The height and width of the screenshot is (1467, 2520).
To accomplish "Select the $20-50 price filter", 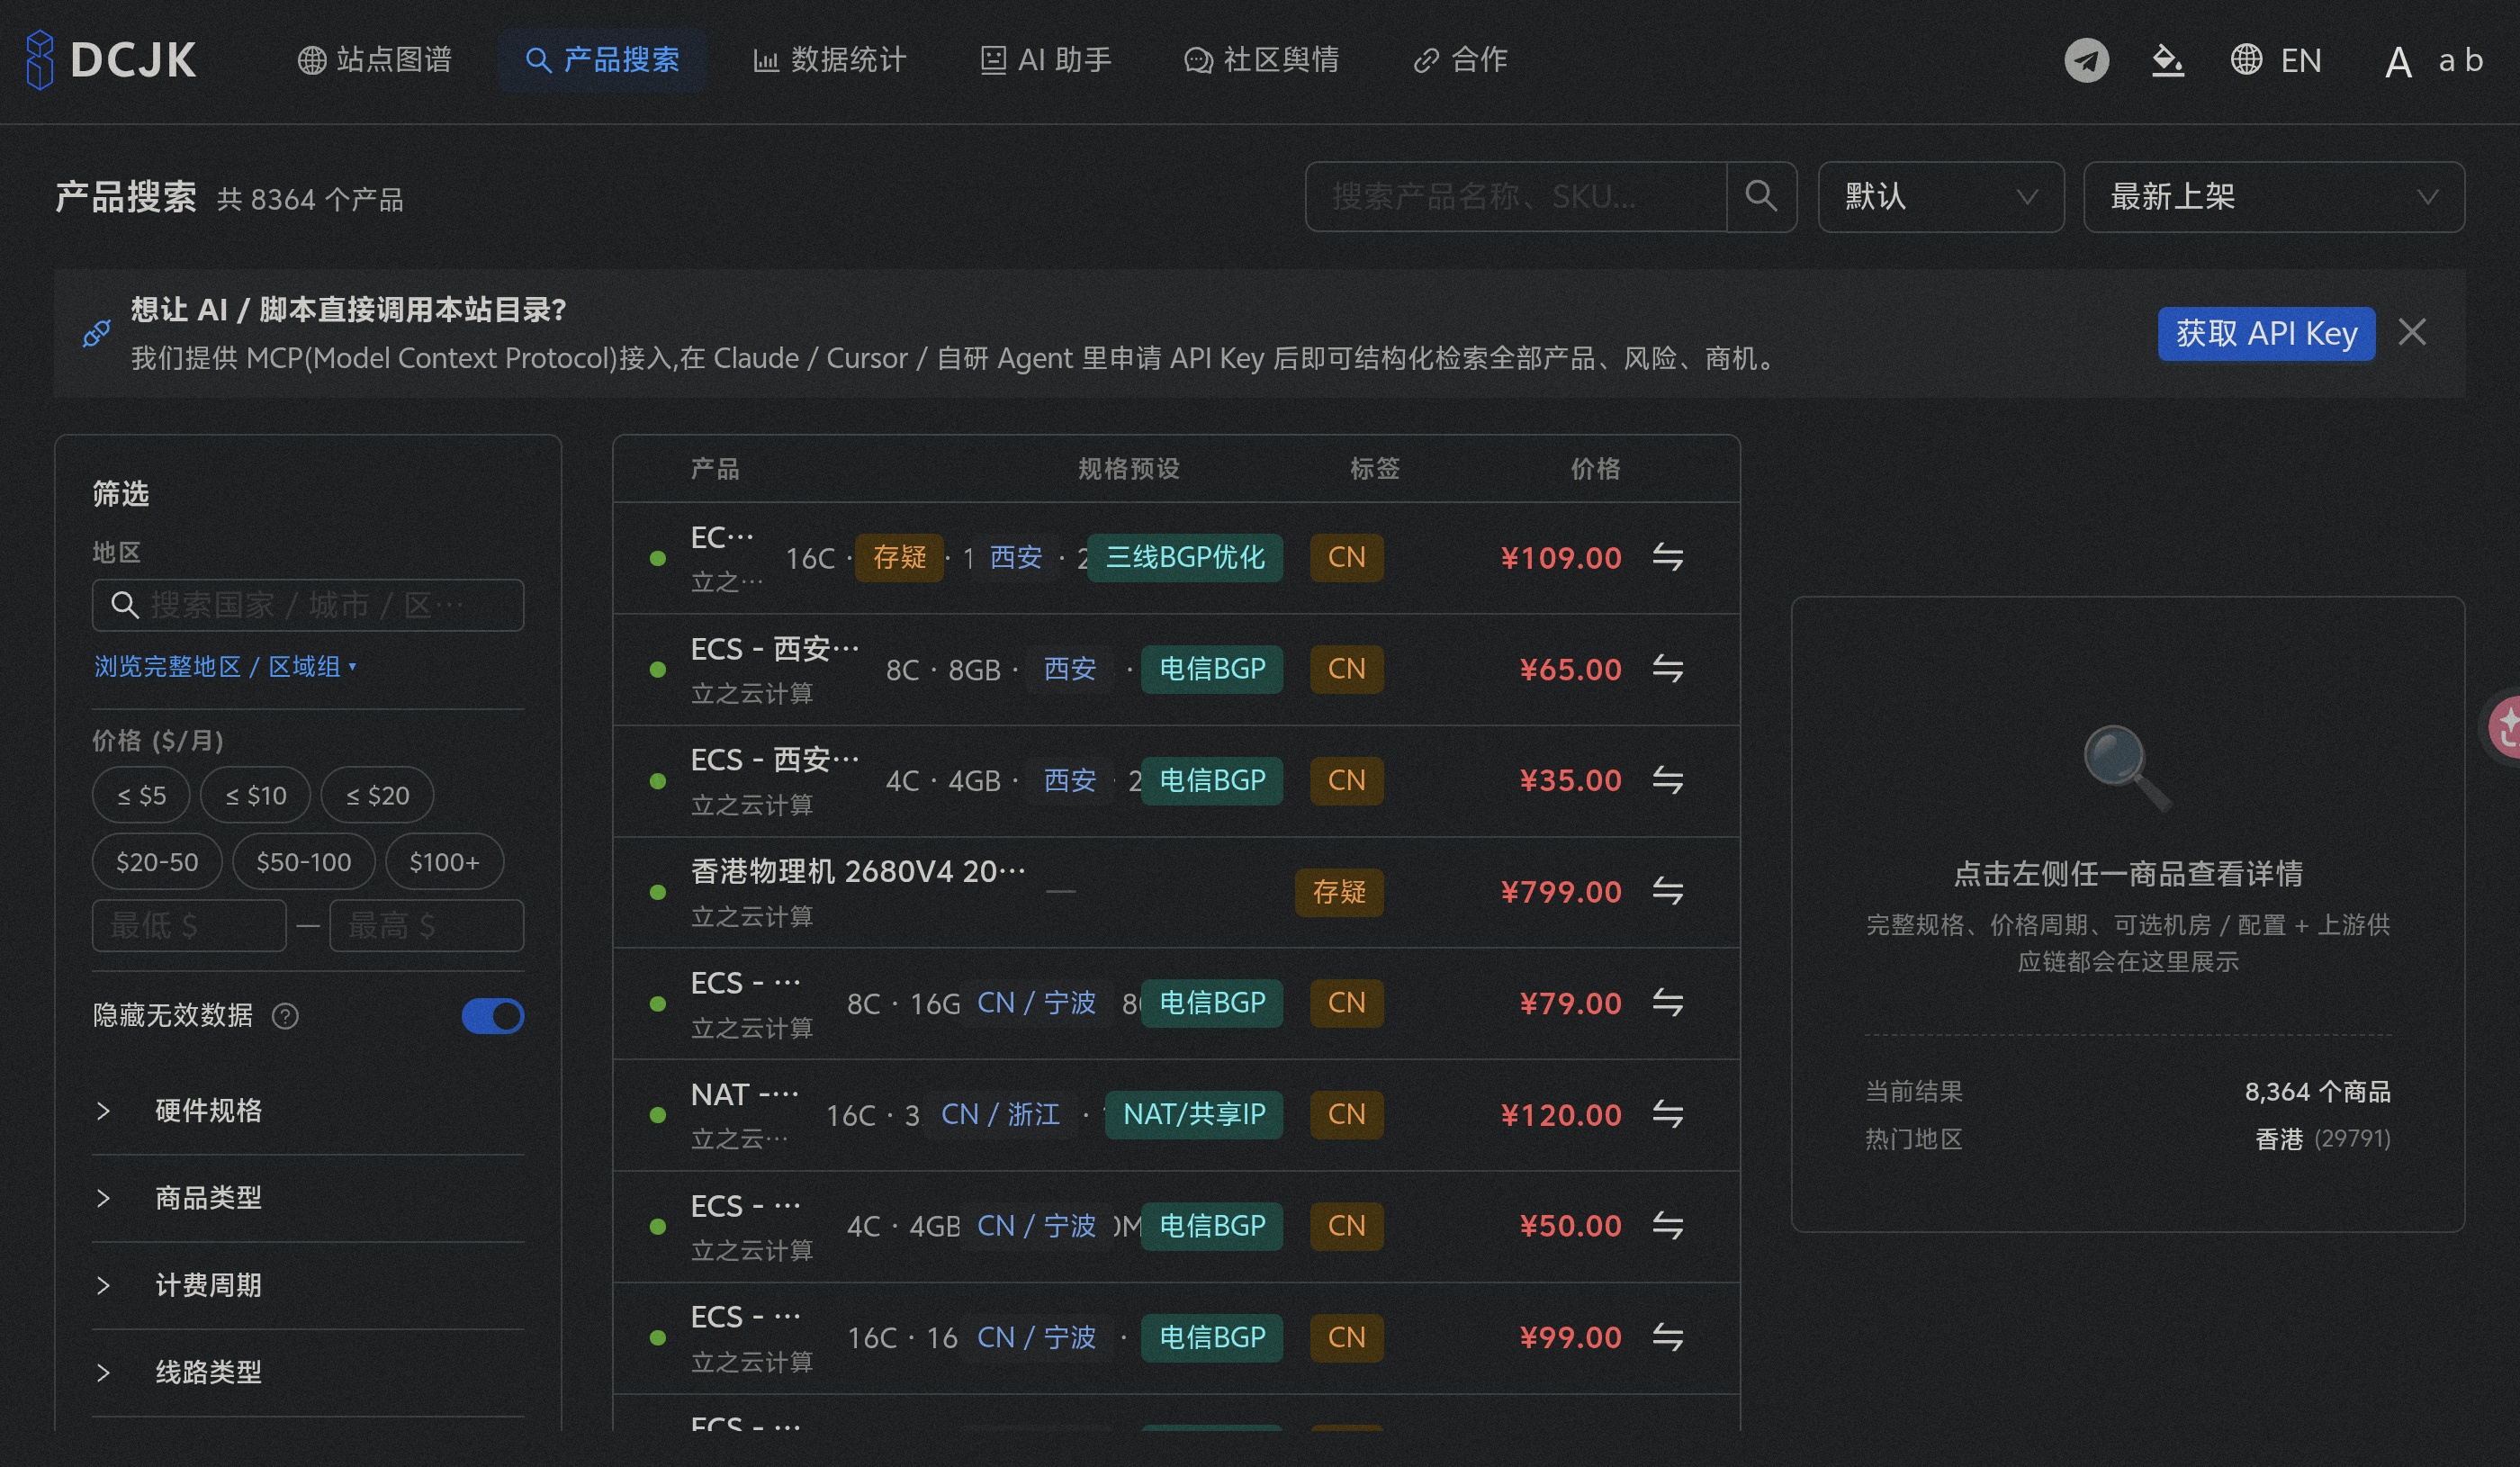I will coord(157,862).
